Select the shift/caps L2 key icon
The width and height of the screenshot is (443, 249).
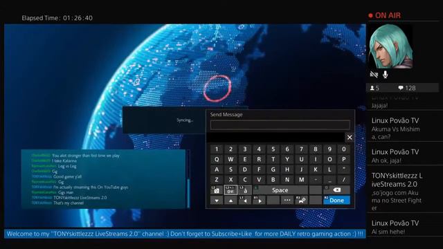(217, 190)
